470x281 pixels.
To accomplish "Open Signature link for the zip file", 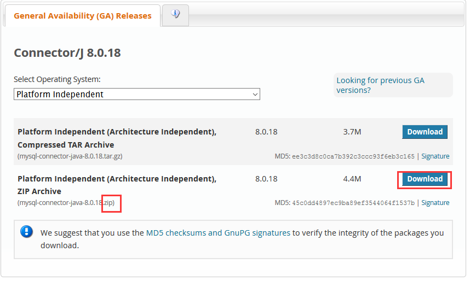I will 435,203.
